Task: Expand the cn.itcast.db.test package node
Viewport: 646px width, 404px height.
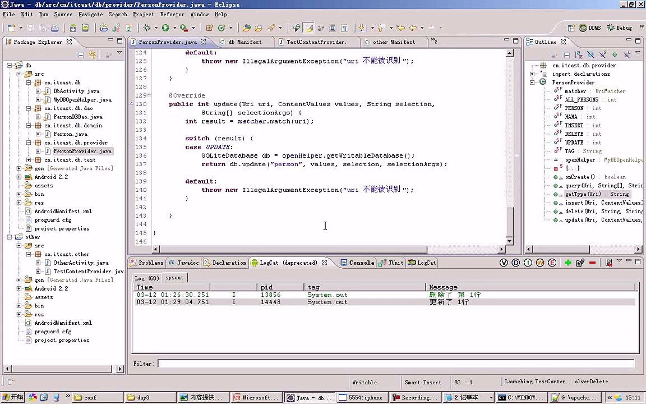Action: coord(29,159)
